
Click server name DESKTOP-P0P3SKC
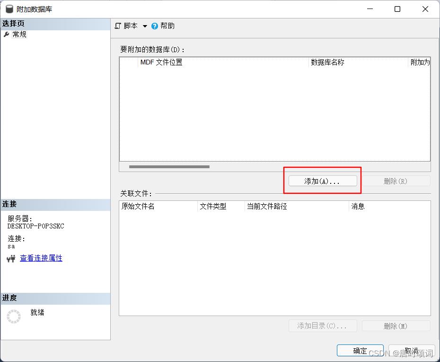[36, 226]
